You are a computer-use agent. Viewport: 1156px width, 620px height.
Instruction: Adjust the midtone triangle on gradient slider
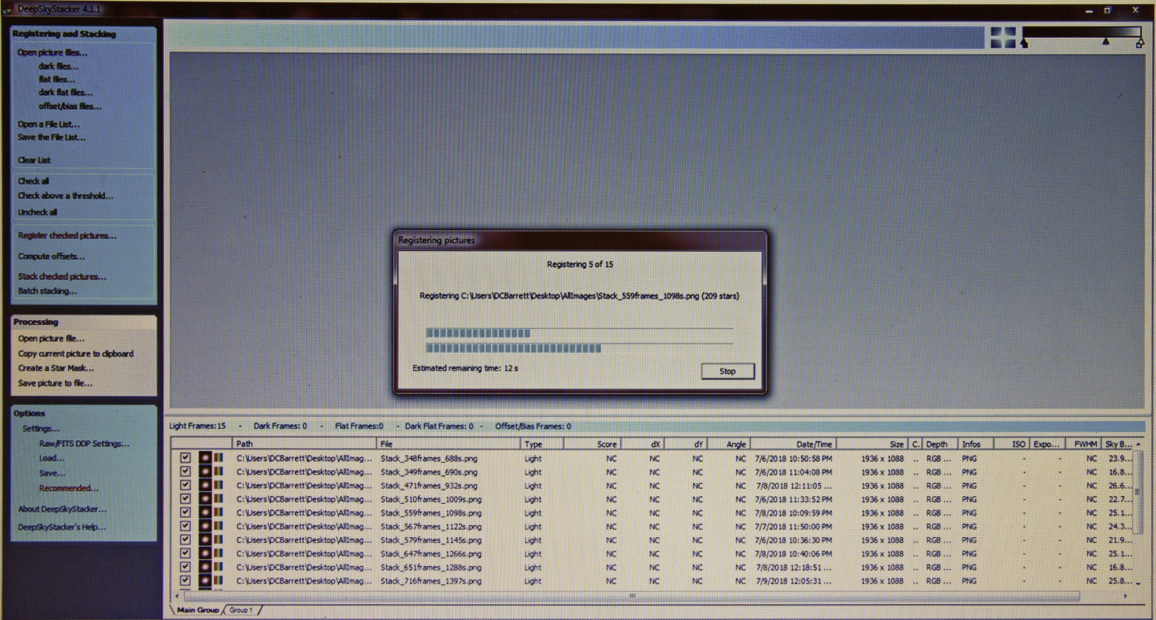tap(1106, 42)
